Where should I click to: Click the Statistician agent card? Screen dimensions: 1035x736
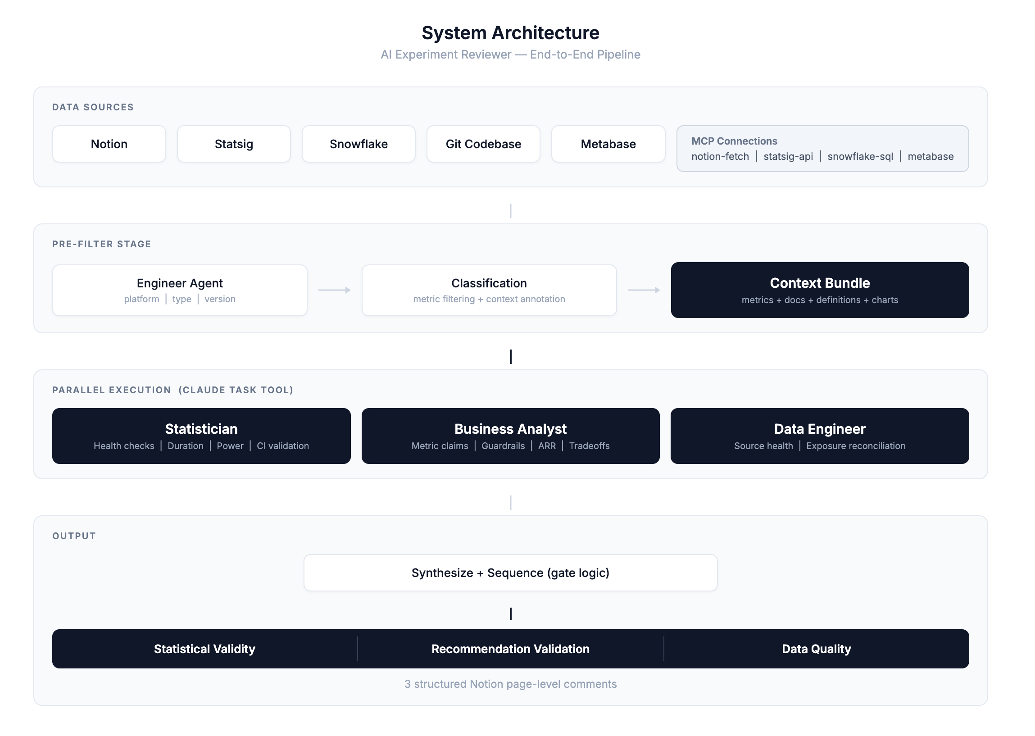pyautogui.click(x=201, y=436)
